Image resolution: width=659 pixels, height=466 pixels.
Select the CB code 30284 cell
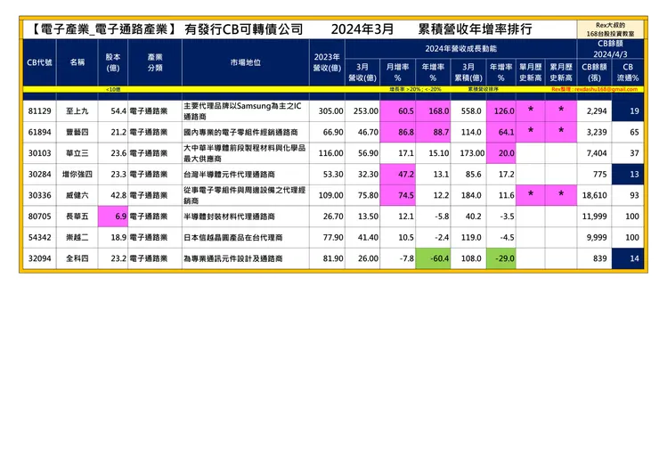pyautogui.click(x=39, y=174)
